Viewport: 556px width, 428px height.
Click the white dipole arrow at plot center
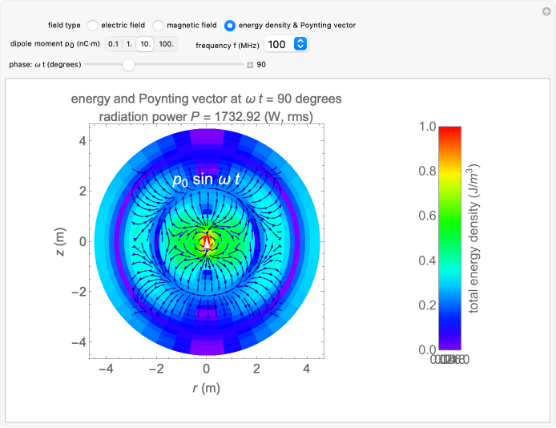click(x=207, y=243)
